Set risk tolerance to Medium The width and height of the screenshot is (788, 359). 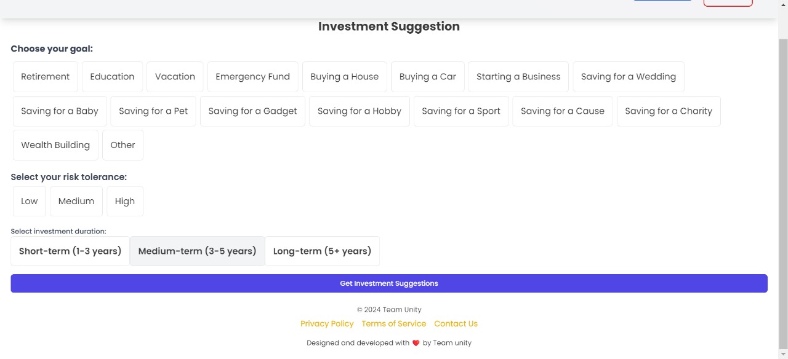pos(76,201)
